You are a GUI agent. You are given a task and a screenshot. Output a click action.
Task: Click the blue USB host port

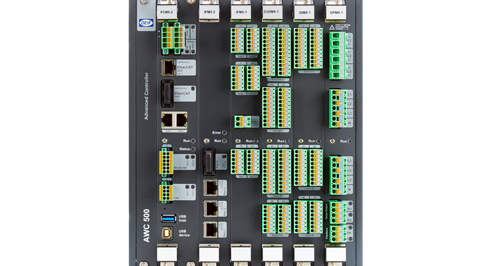click(168, 217)
